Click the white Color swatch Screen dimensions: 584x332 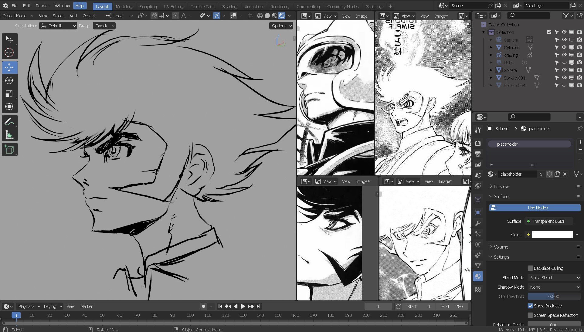[552, 234]
